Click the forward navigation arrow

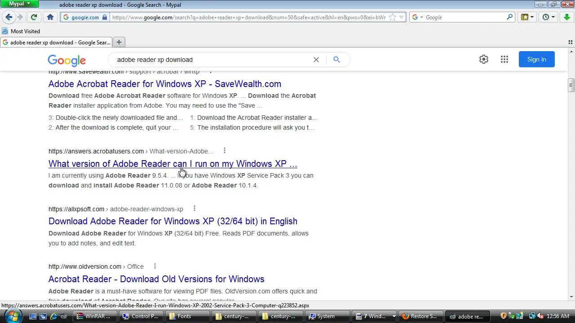coord(20,17)
